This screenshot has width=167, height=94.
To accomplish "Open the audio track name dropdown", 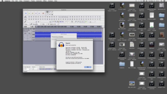I will [27, 29].
